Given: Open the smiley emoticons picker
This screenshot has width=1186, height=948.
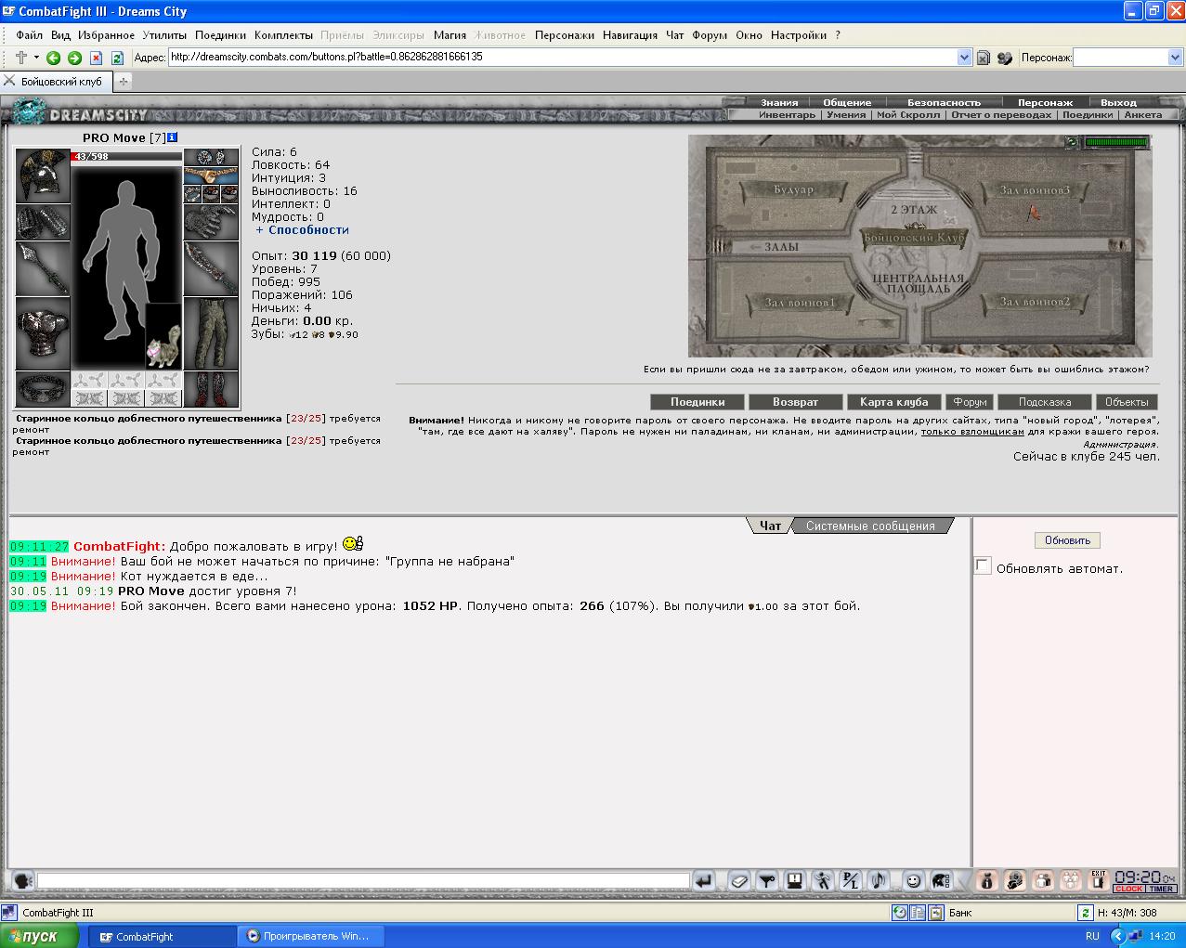Looking at the screenshot, I should point(913,881).
